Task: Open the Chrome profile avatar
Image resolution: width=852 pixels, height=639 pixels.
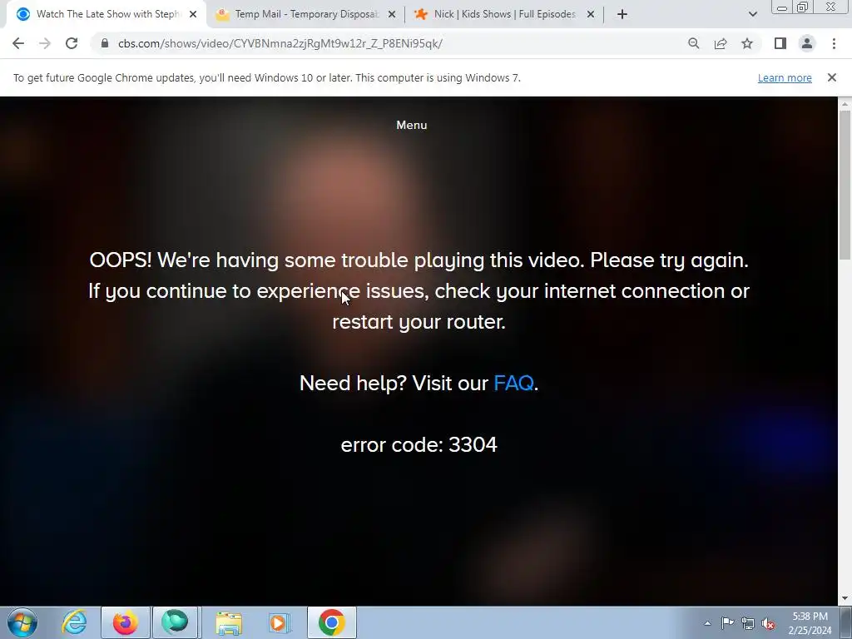Action: click(x=807, y=43)
